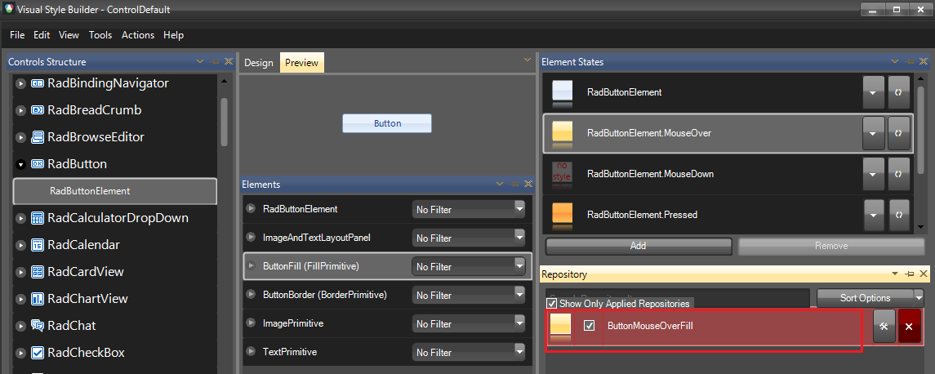Screen dimensions: 935x374
Task: Close the Elements panel
Action: (x=528, y=185)
